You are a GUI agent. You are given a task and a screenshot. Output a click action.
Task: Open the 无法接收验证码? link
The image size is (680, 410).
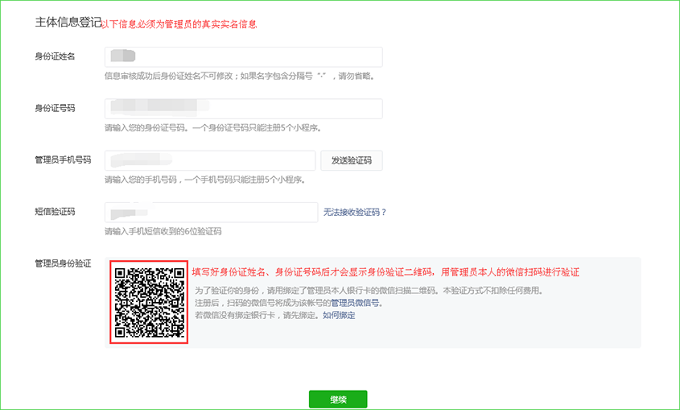pos(355,212)
